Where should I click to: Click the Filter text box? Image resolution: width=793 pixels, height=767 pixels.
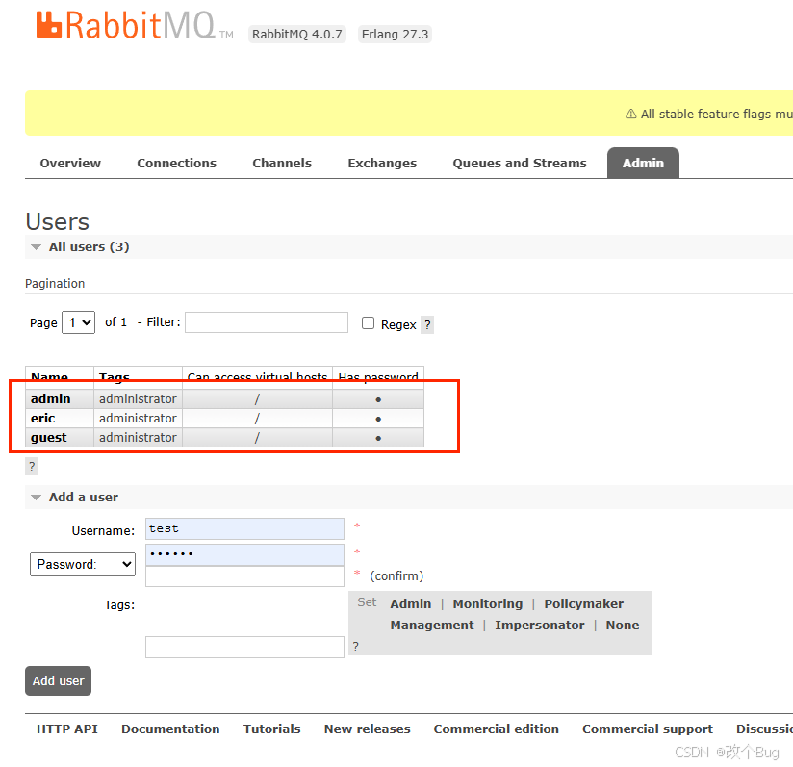(x=266, y=321)
